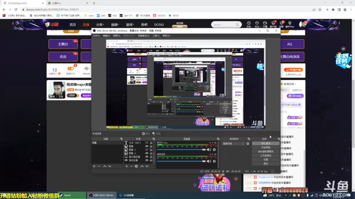The image size is (355, 199).
Task: Bookmark this page with the star icon
Action: click(x=319, y=9)
